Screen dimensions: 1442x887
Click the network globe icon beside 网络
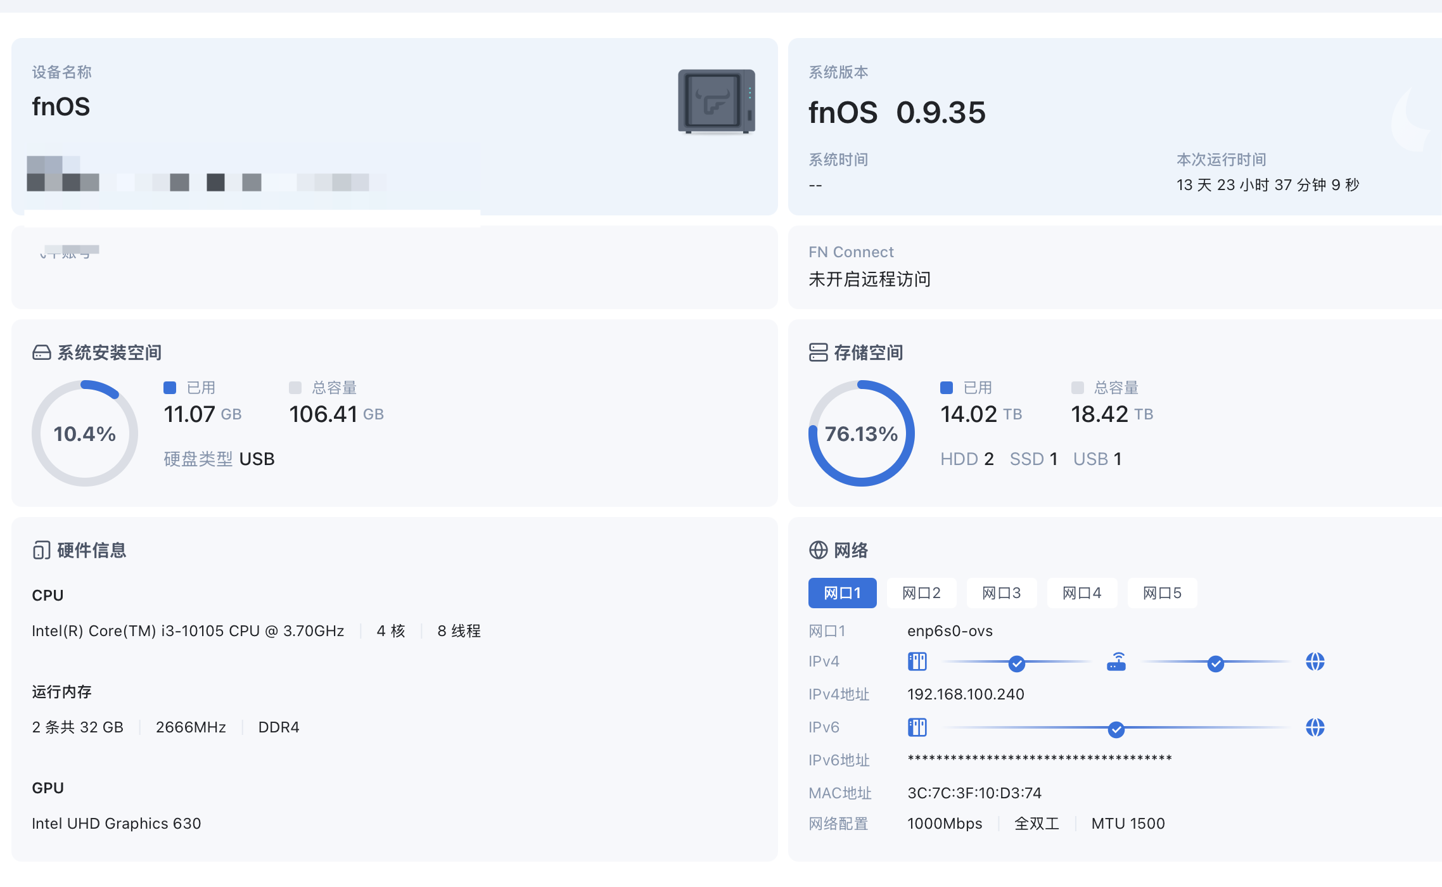coord(818,550)
